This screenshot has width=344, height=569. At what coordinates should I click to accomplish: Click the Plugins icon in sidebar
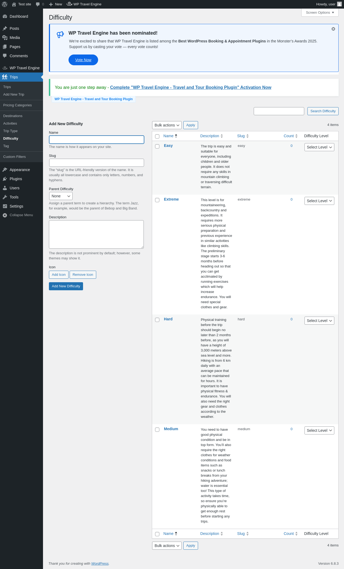point(5,179)
